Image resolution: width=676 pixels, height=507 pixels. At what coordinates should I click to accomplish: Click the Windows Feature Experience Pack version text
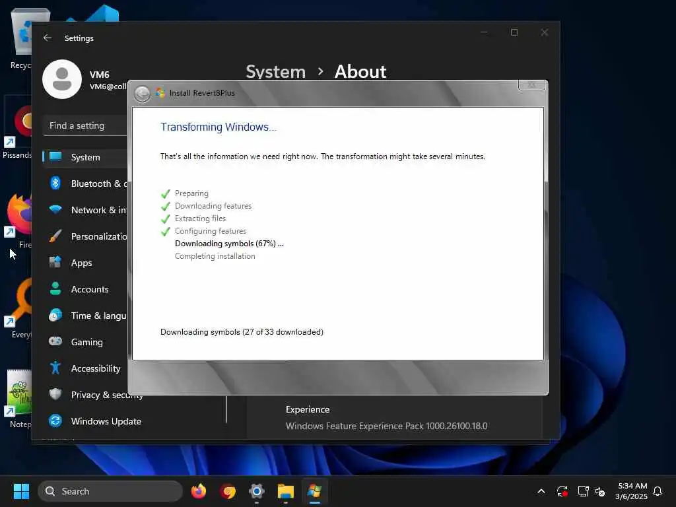(386, 426)
